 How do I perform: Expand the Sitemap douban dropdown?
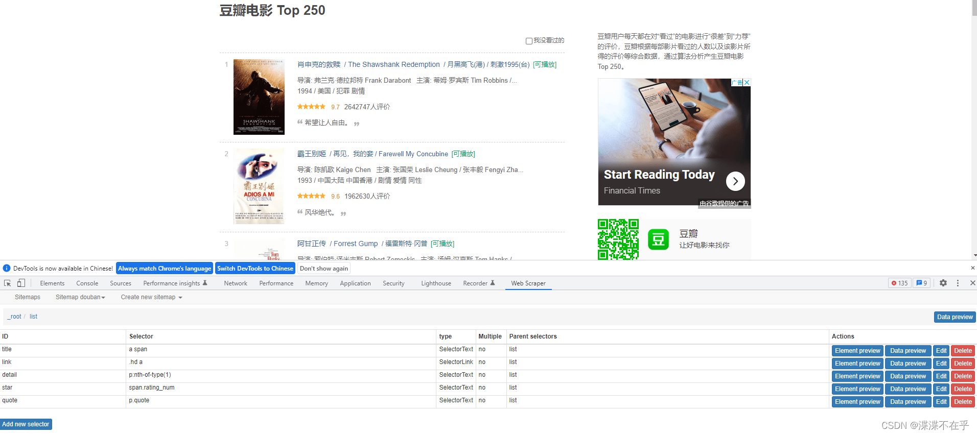(80, 297)
